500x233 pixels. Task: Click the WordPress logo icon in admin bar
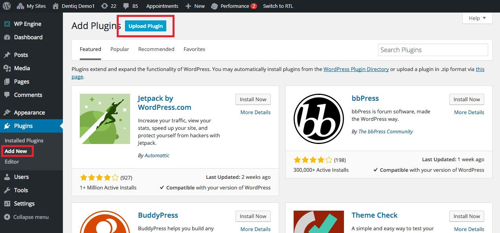coord(7,6)
